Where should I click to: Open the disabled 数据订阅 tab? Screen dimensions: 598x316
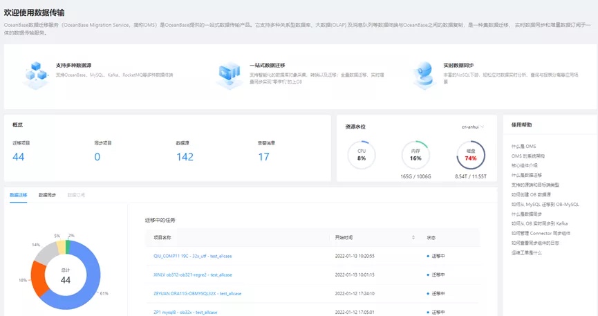click(x=76, y=195)
